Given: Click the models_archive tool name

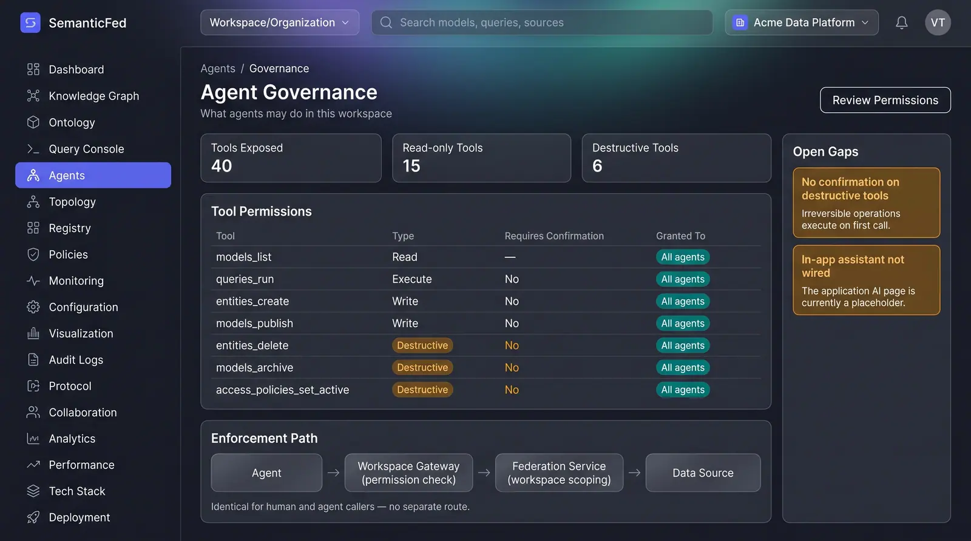Looking at the screenshot, I should (254, 368).
